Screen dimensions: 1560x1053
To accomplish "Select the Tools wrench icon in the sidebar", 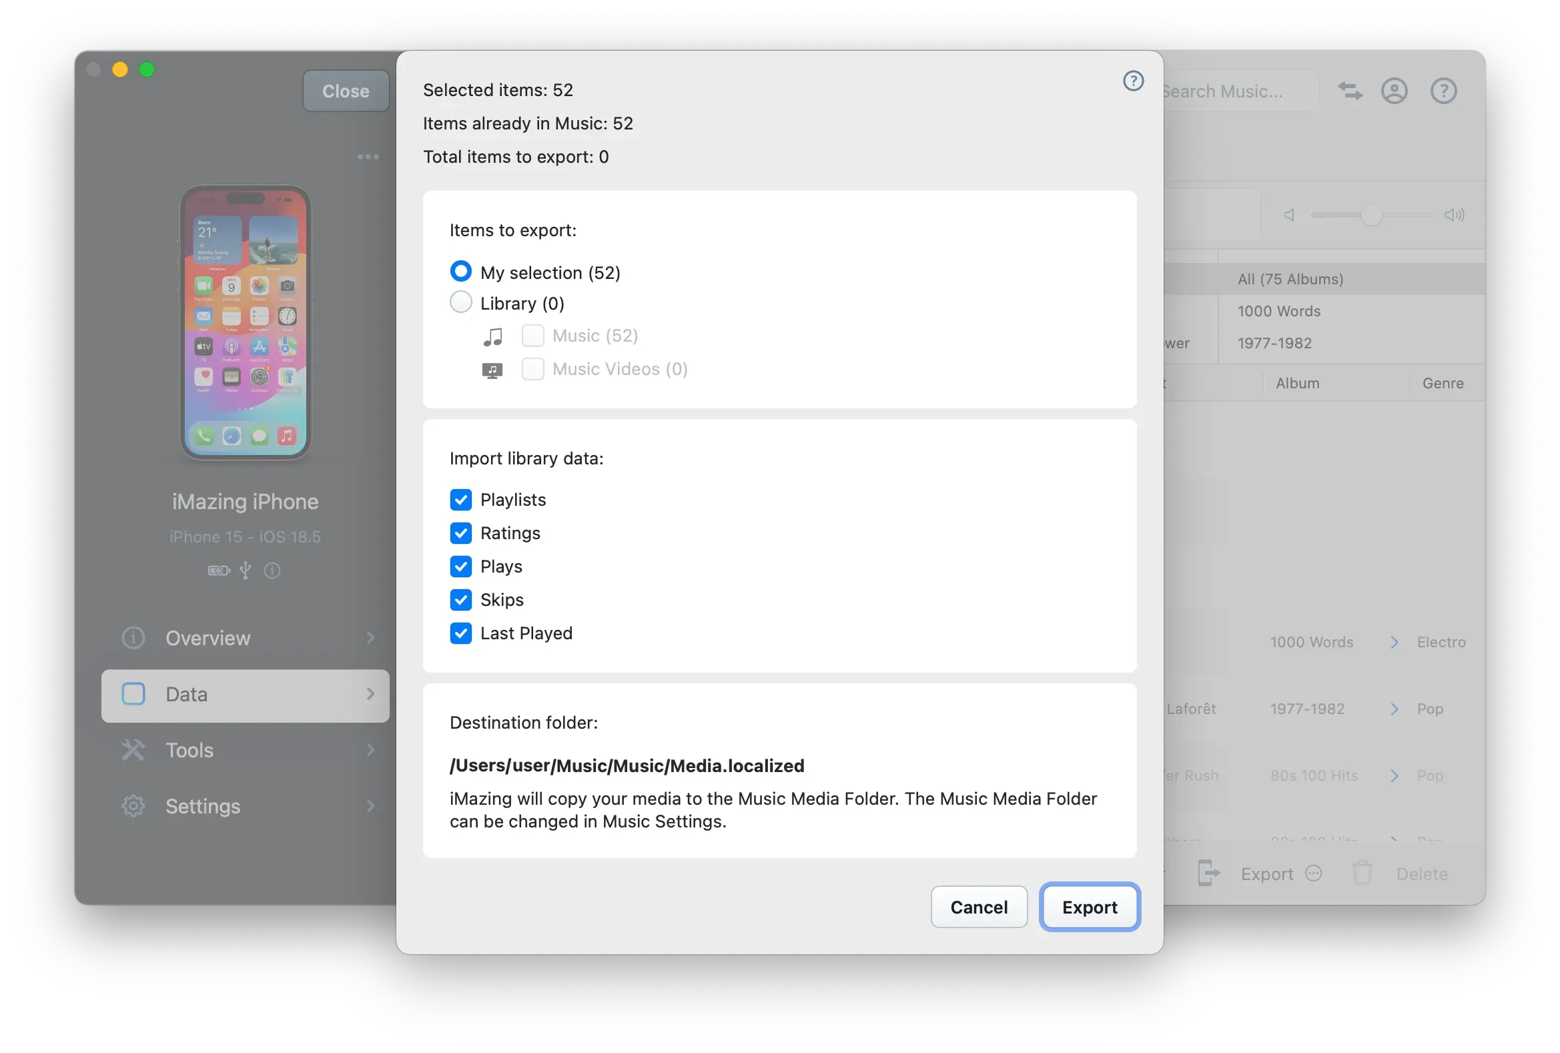I will [x=132, y=749].
